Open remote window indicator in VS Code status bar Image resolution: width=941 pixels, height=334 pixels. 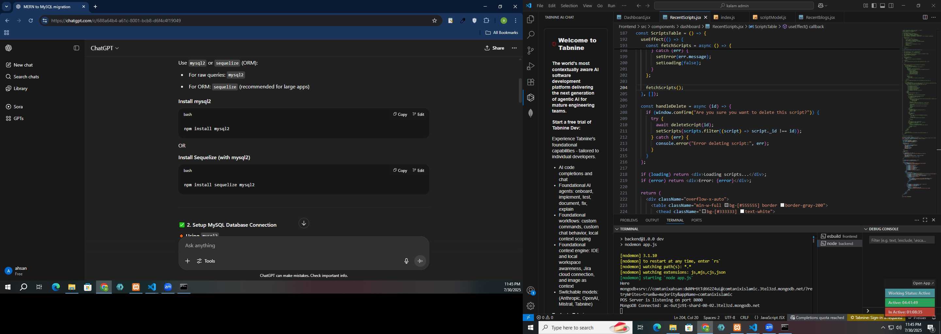[528, 318]
